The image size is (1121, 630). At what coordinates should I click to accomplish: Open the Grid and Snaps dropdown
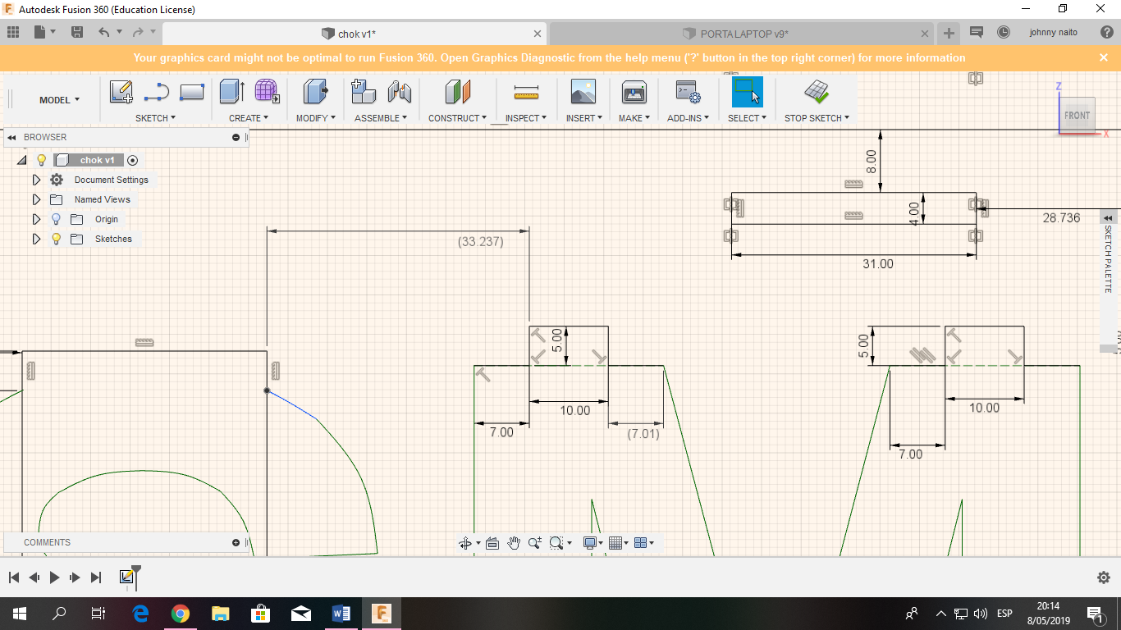[x=620, y=543]
